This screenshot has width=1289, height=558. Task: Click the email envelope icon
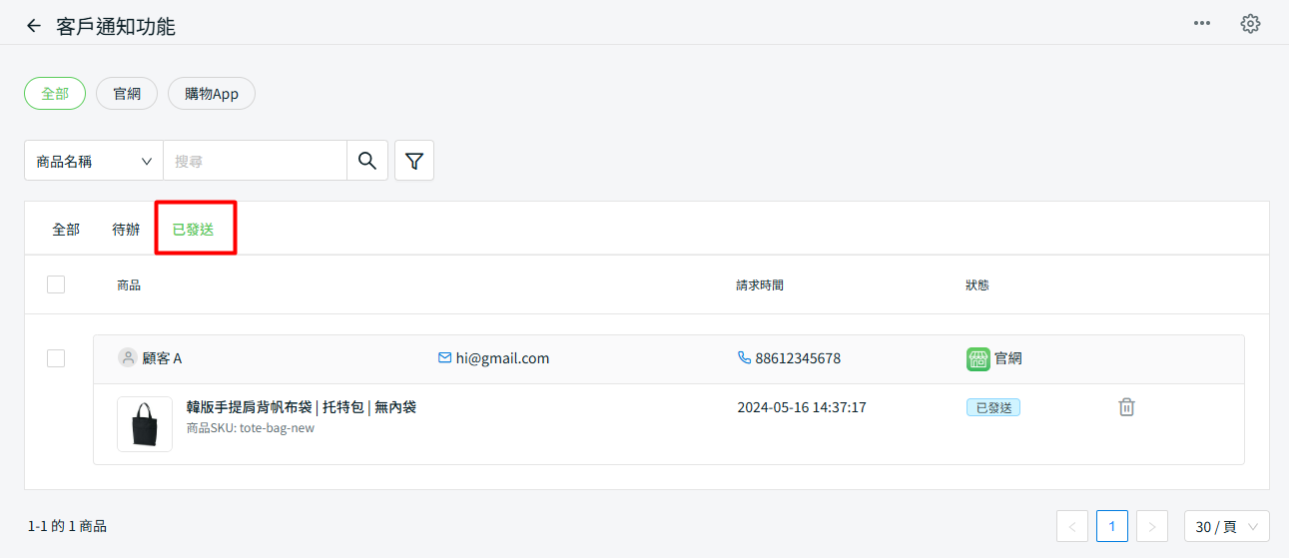pos(445,358)
